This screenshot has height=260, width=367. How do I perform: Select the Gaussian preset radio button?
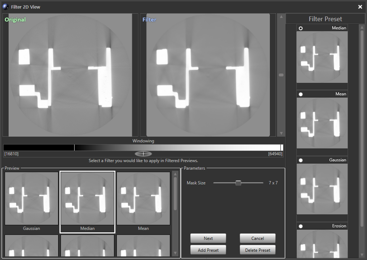coord(301,160)
